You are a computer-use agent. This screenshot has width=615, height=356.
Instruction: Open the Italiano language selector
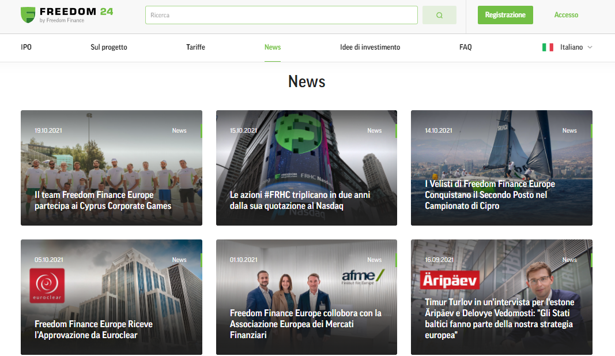pyautogui.click(x=567, y=47)
